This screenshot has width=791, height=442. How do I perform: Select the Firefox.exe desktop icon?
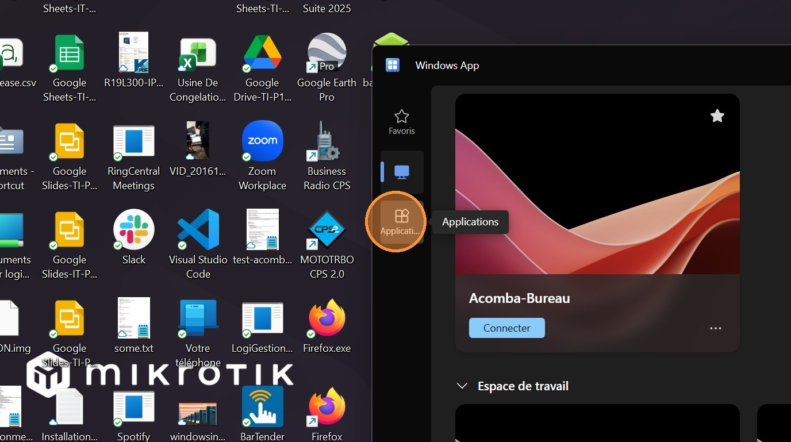pos(327,325)
